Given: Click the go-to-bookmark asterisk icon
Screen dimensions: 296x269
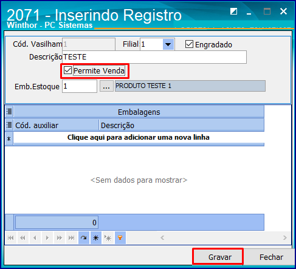Looking at the screenshot, I should pos(108,237).
